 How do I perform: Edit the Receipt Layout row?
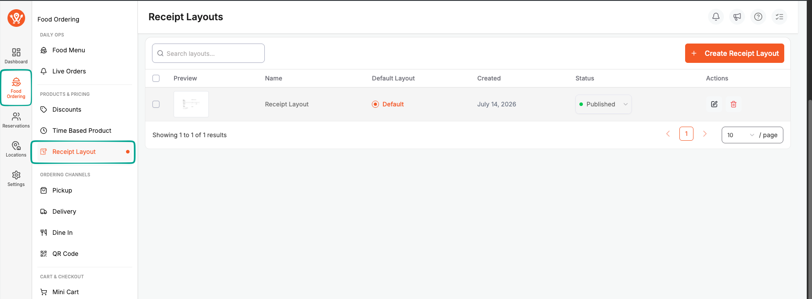coord(714,104)
